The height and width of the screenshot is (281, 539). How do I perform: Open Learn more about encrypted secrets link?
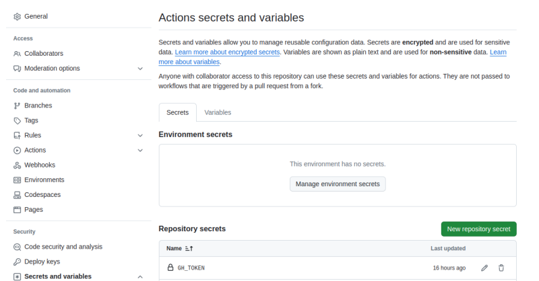click(x=228, y=52)
